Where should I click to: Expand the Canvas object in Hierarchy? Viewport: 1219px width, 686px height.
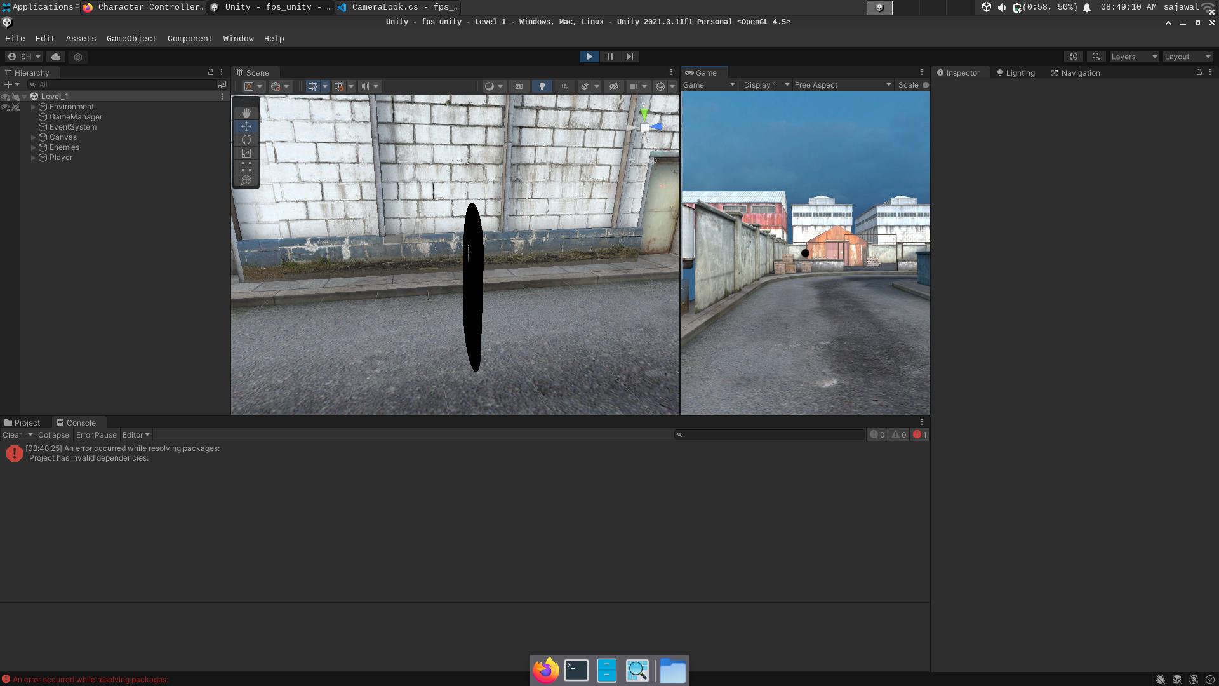tap(34, 137)
